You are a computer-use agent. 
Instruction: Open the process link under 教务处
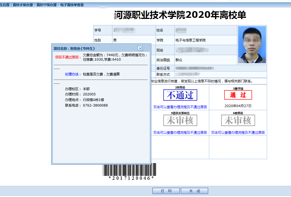coord(238,133)
